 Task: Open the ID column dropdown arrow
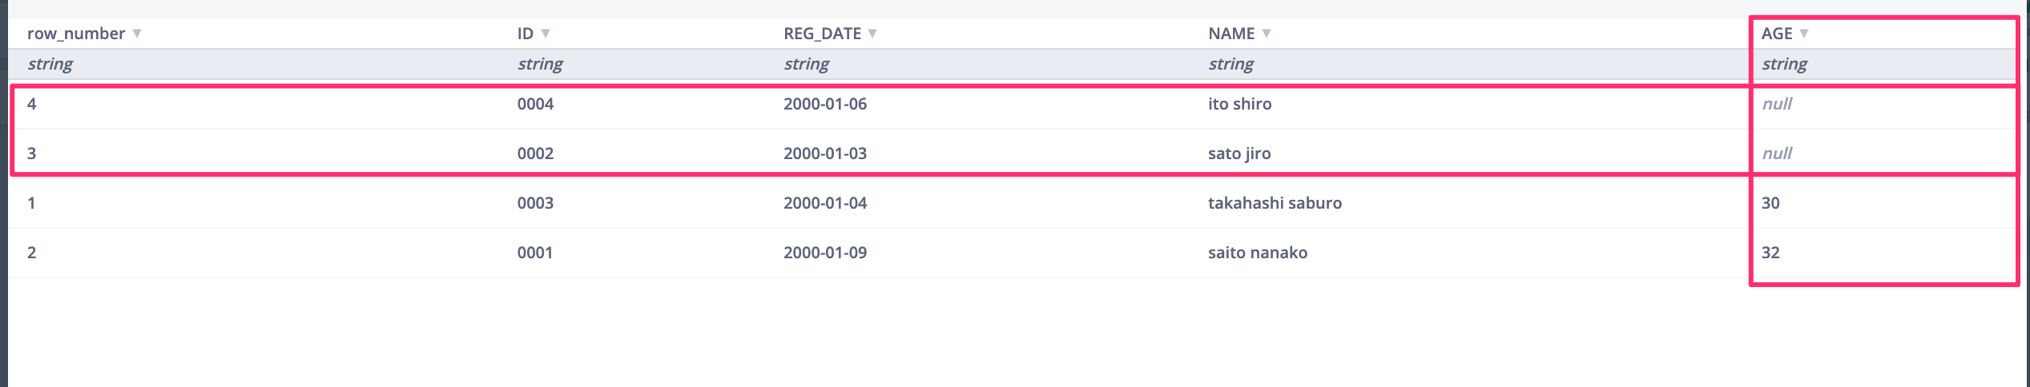546,34
